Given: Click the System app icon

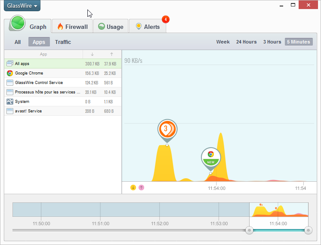Looking at the screenshot, I should coord(10,101).
